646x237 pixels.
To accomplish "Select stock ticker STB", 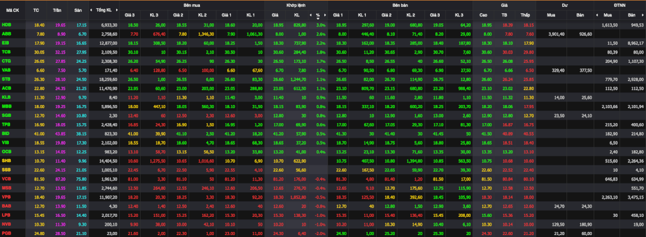I will pos(6,79).
